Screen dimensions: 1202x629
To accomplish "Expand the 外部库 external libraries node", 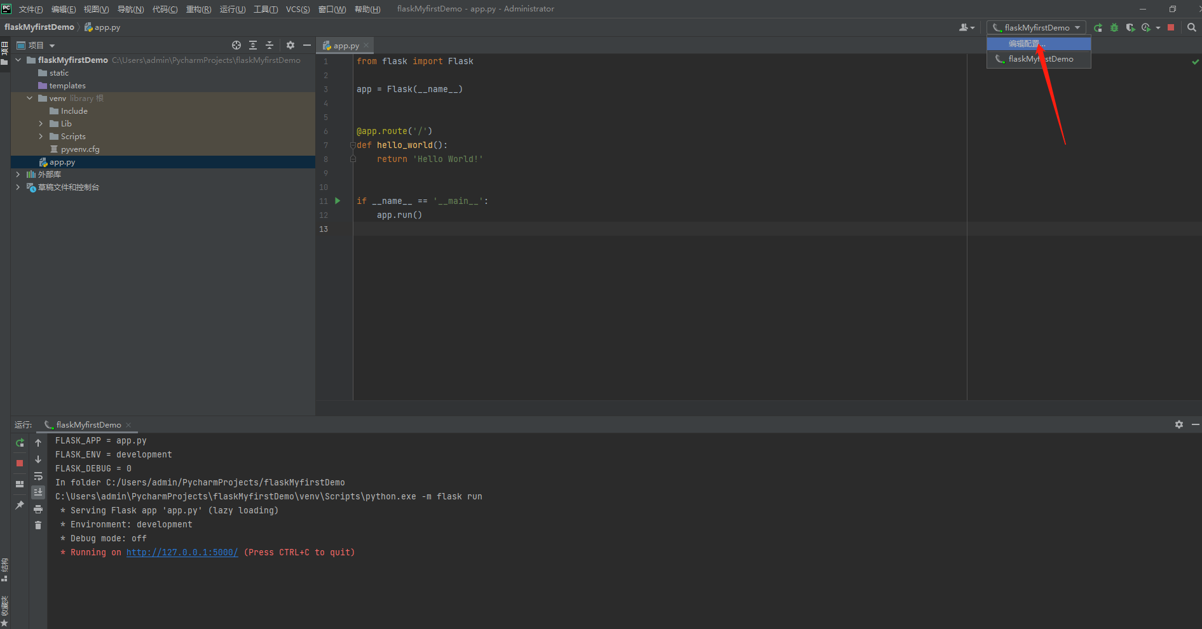I will click(x=18, y=175).
